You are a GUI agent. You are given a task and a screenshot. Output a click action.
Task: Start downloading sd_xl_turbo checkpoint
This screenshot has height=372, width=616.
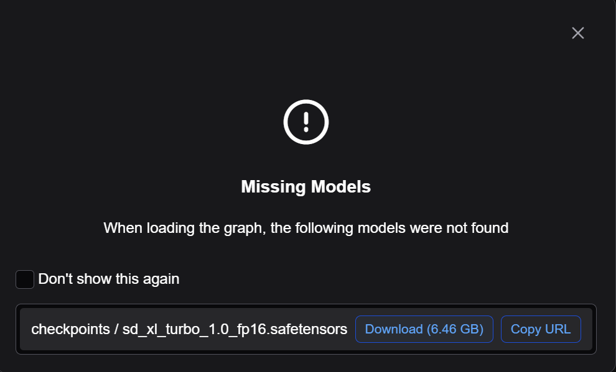pyautogui.click(x=424, y=329)
